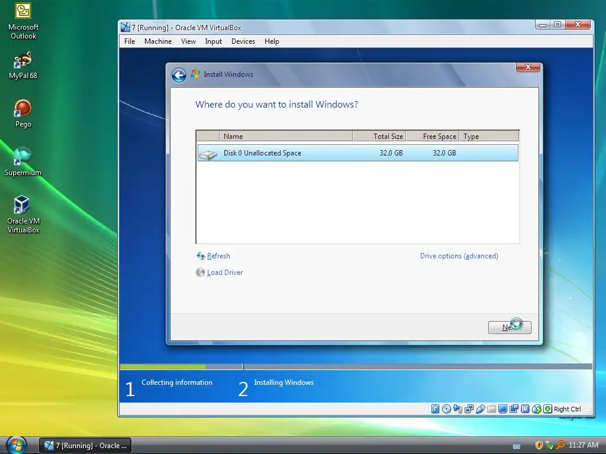Click the mouse integration status icon
The width and height of the screenshot is (606, 454).
pyautogui.click(x=536, y=409)
